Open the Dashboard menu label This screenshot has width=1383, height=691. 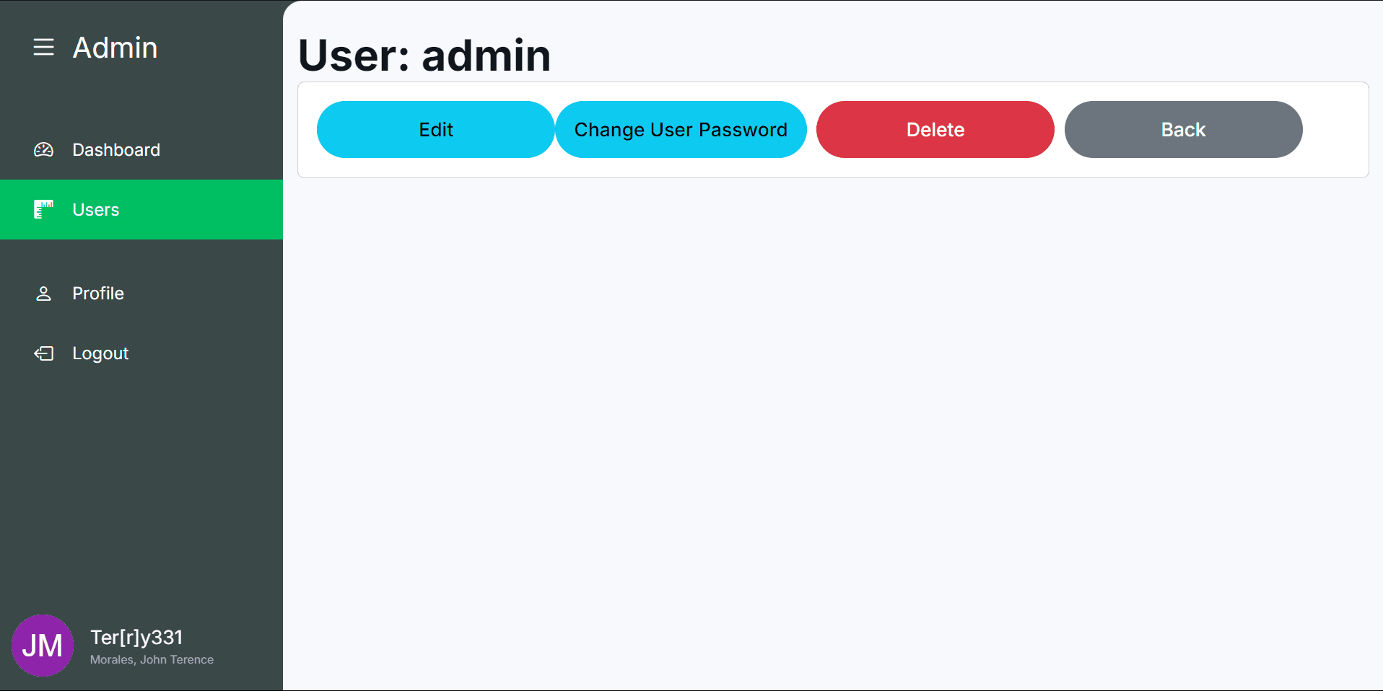point(116,150)
